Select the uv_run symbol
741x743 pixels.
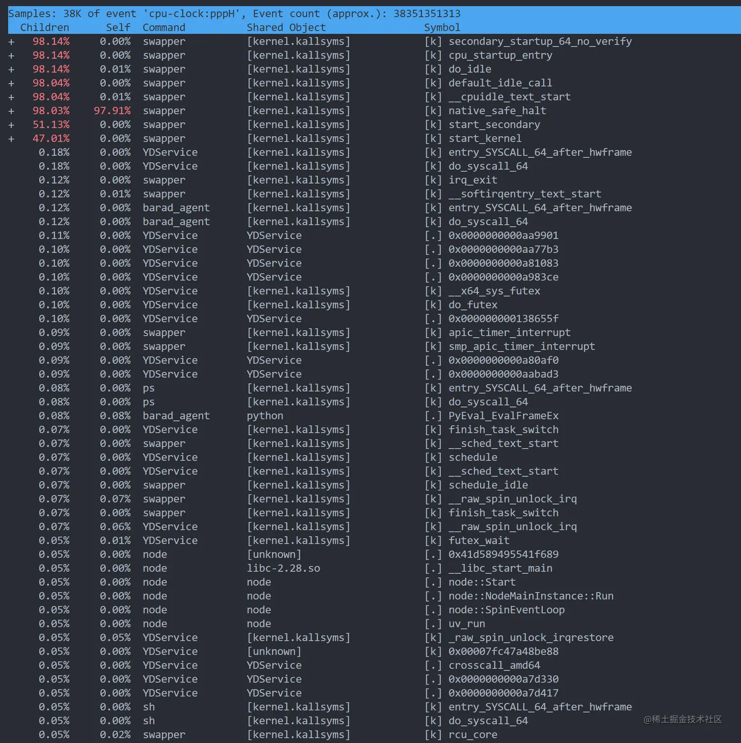467,624
